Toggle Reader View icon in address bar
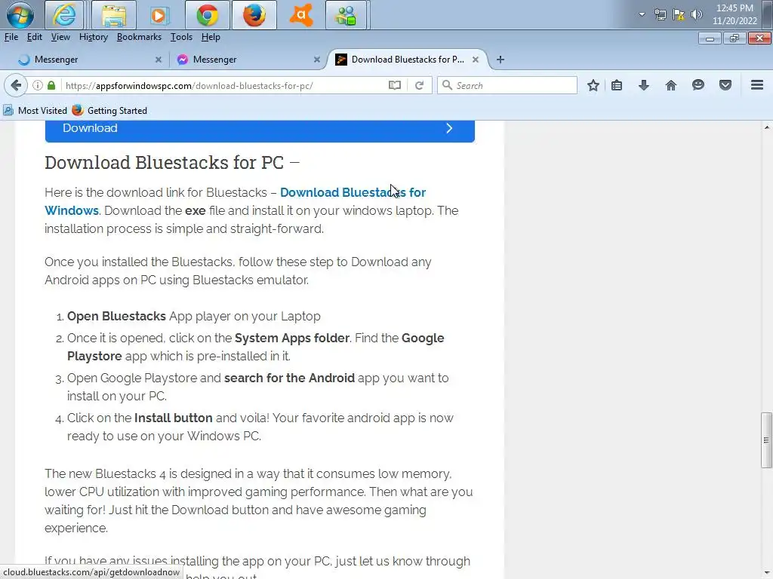The height and width of the screenshot is (579, 773). tap(394, 85)
